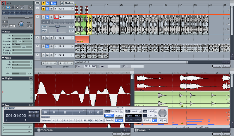Jump to marker 5 in Transport
Viewport: 234px width, 136px height.
(67, 121)
